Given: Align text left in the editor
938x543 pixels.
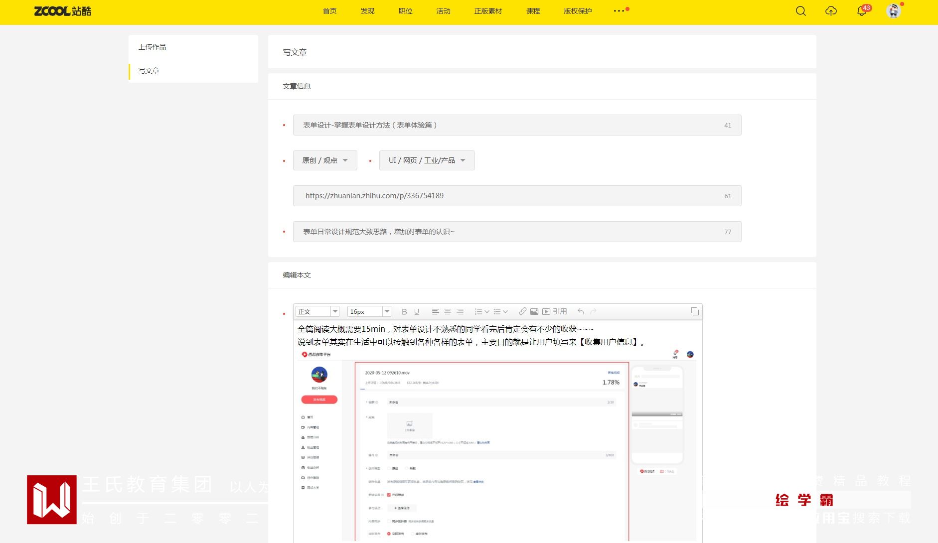Looking at the screenshot, I should 435,312.
